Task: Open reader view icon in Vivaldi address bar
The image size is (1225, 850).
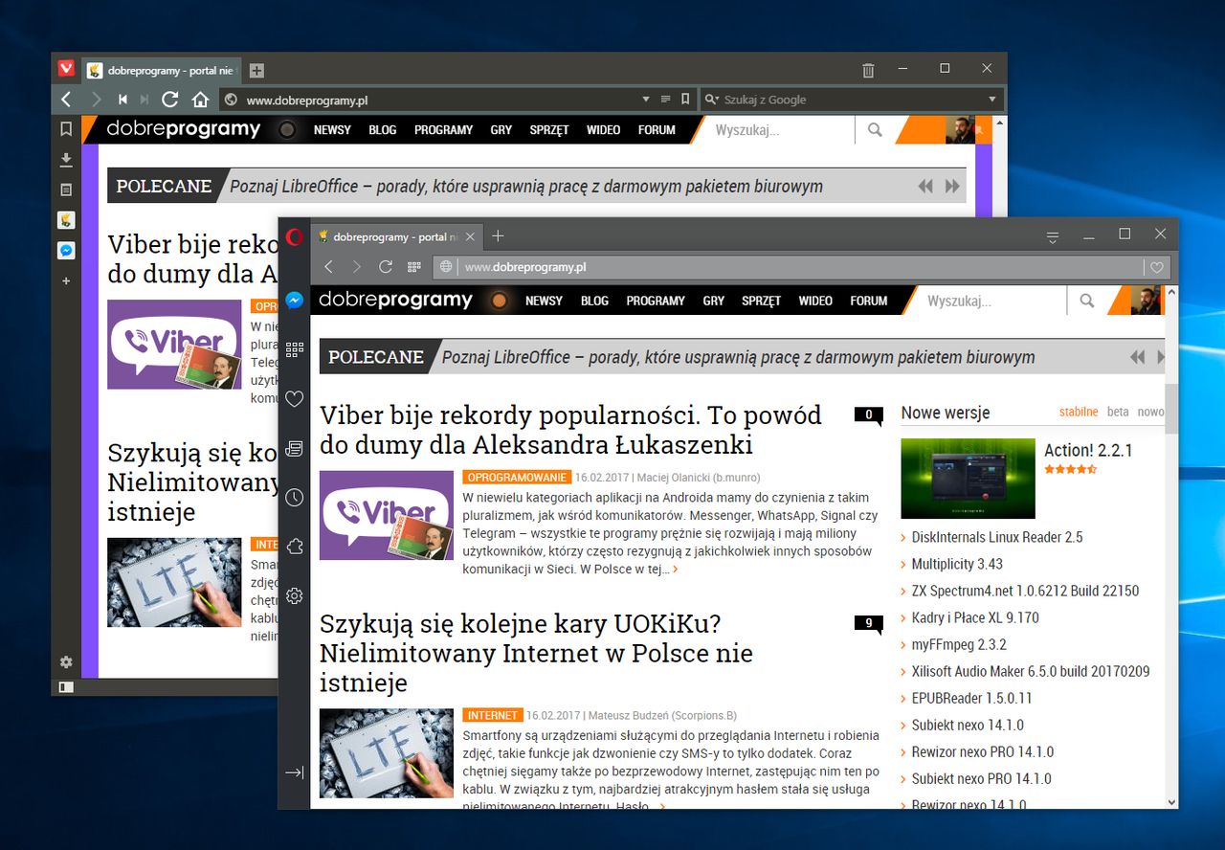Action: [666, 100]
